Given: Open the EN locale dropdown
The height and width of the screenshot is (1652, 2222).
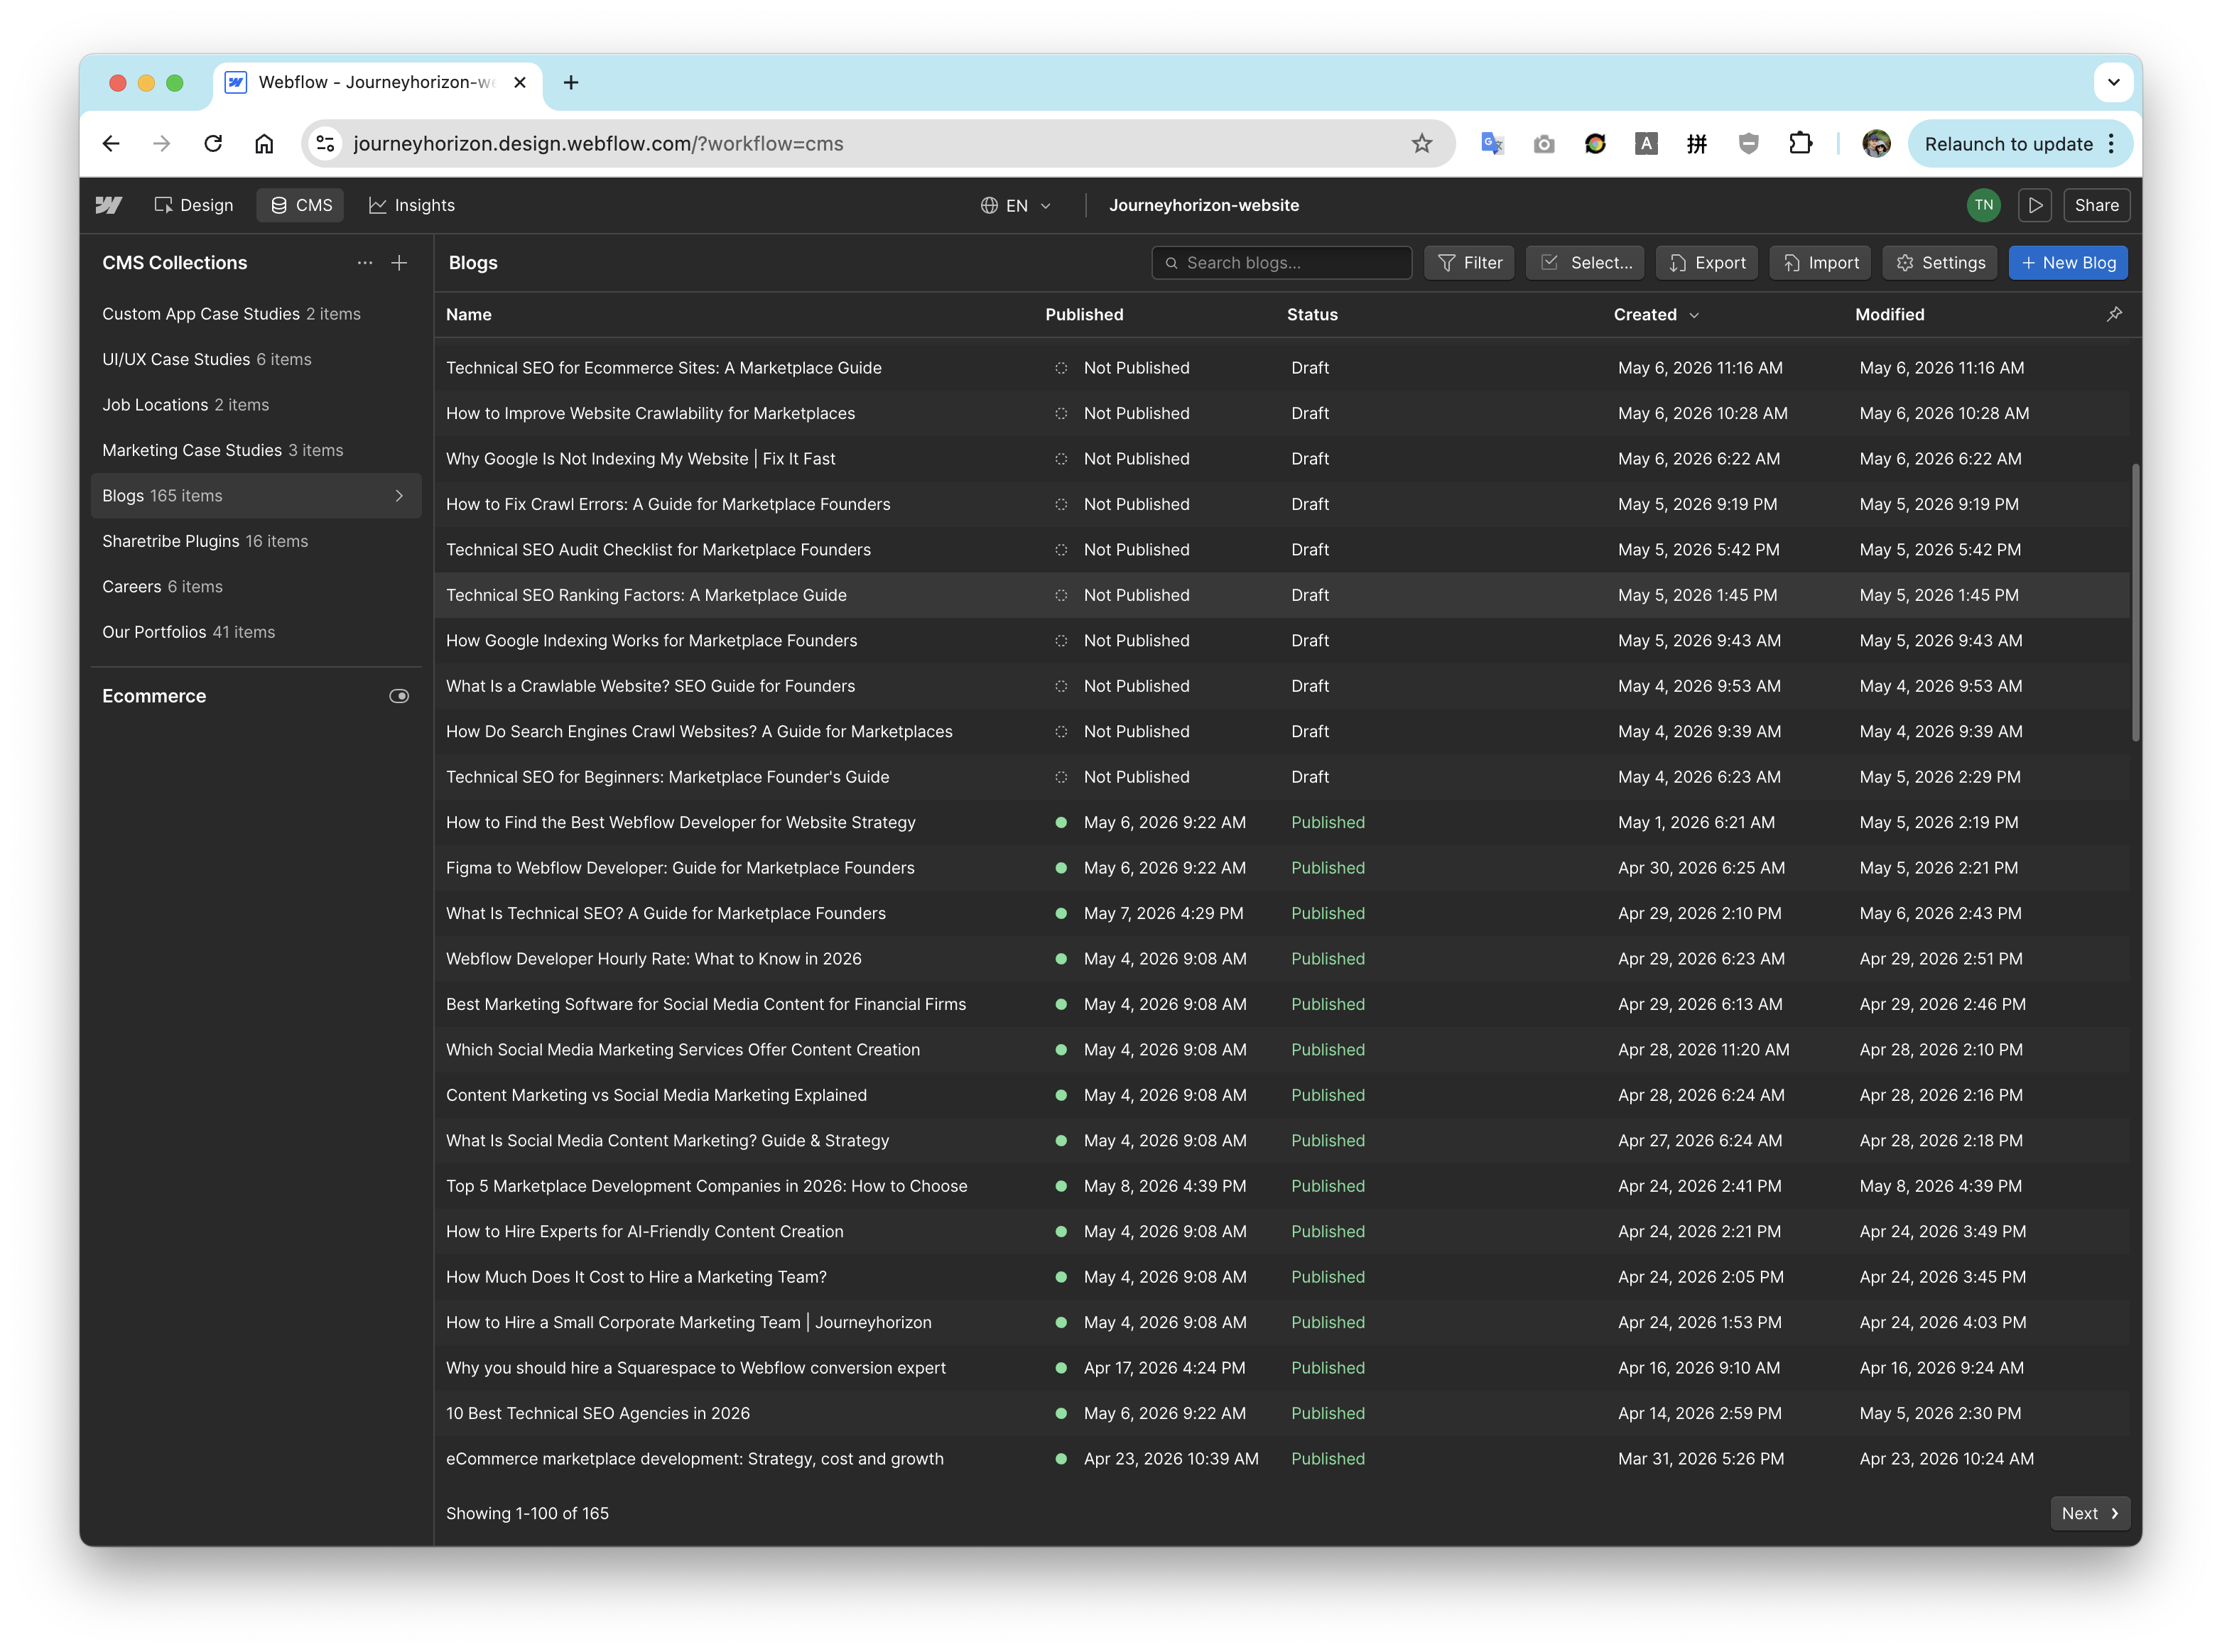Looking at the screenshot, I should pyautogui.click(x=1016, y=205).
